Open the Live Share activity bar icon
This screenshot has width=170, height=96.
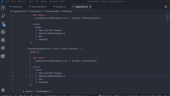coord(3,56)
